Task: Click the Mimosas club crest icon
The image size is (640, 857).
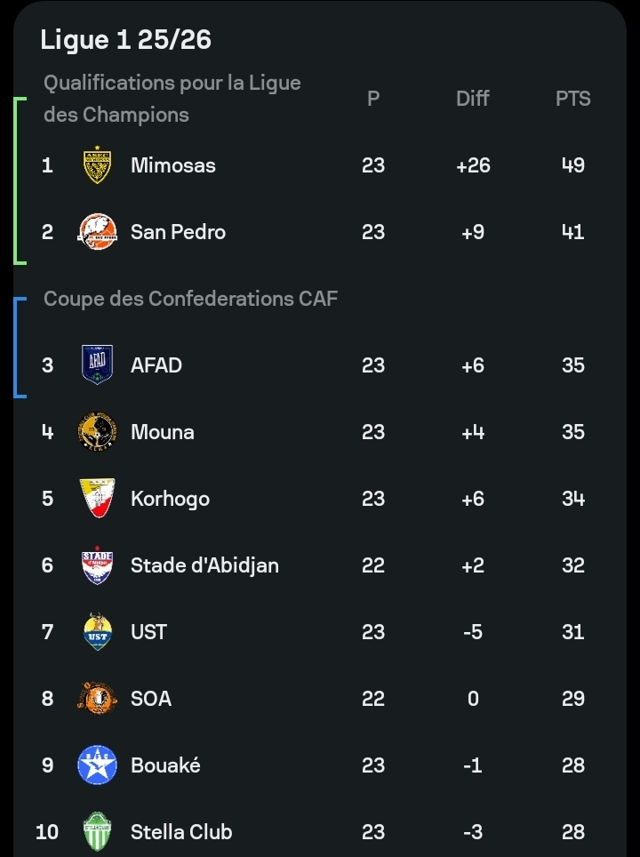Action: pos(97,165)
